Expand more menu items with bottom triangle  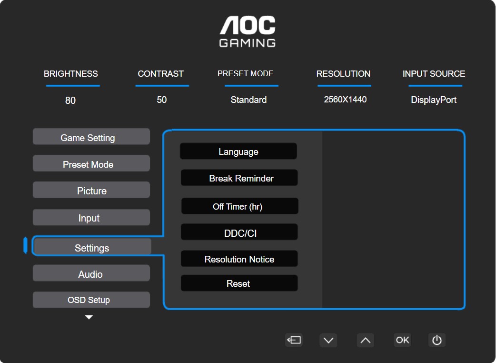[x=89, y=317]
